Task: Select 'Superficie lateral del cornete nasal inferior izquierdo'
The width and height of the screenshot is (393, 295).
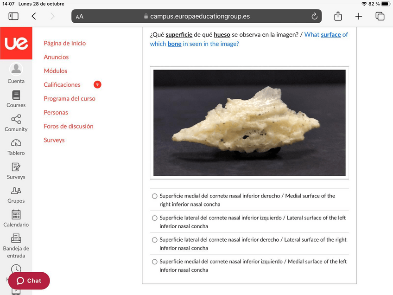Action: pyautogui.click(x=155, y=218)
